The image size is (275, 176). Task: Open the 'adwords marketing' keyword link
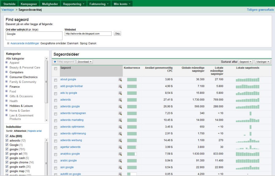[72, 120]
